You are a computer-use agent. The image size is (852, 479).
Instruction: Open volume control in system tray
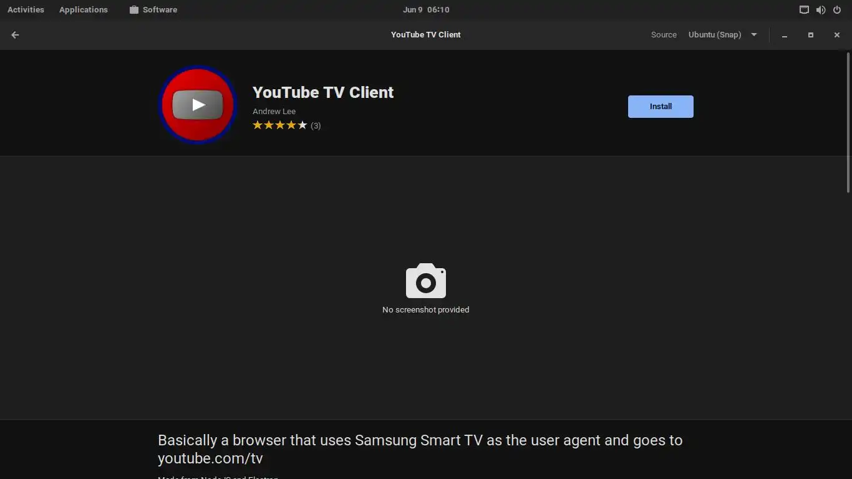tap(821, 9)
